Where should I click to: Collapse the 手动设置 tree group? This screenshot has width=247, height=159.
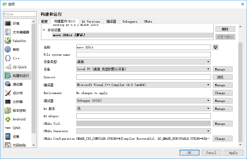pos(44,30)
